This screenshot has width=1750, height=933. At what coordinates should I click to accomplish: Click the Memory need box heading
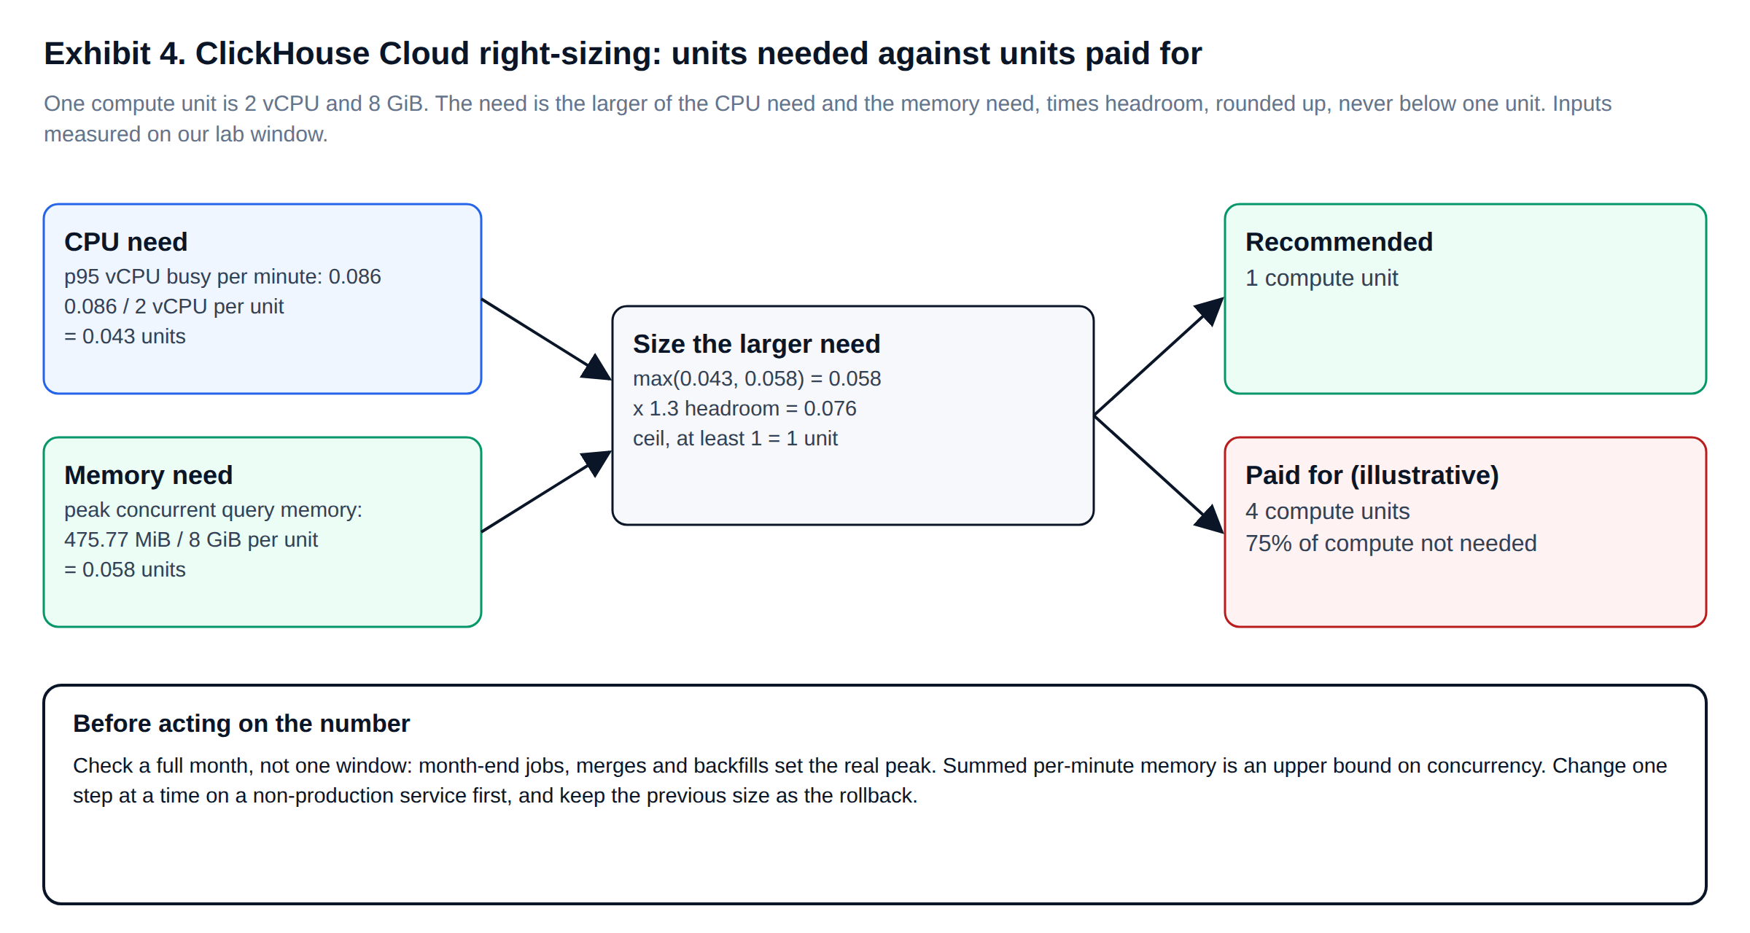point(148,475)
